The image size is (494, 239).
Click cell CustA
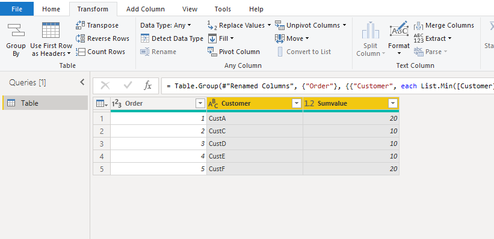click(255, 118)
